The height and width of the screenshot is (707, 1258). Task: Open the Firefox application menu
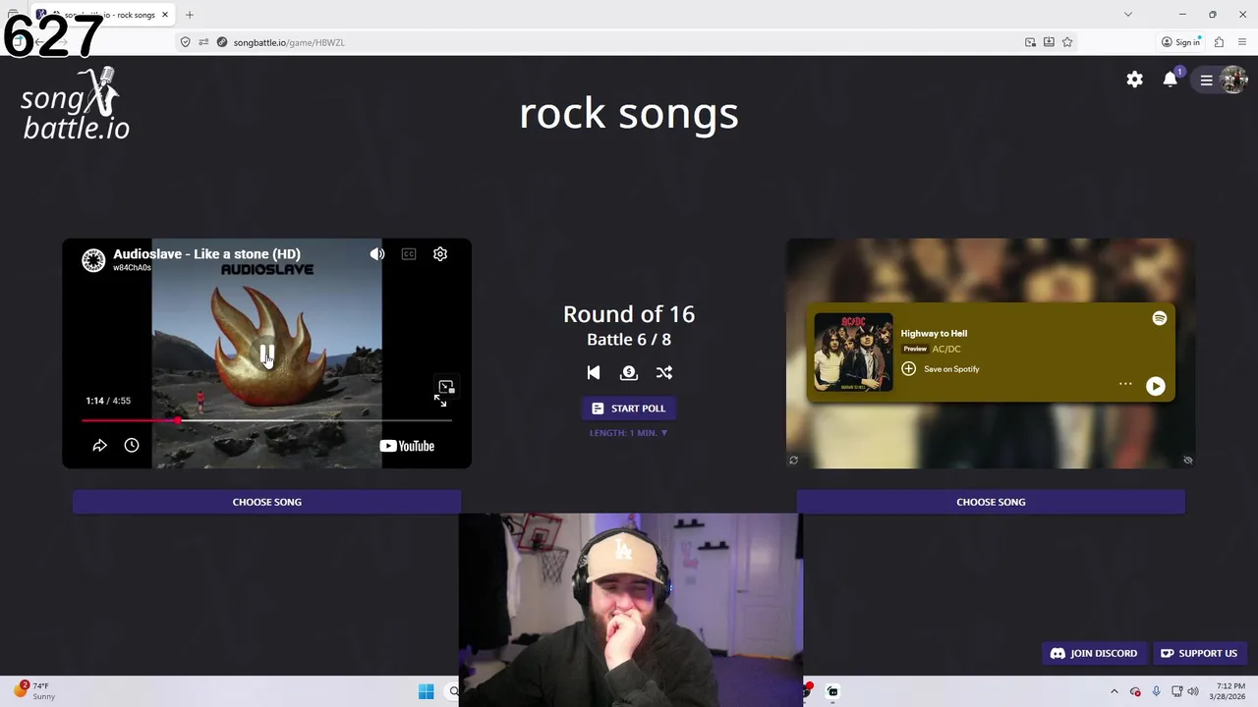1242,42
